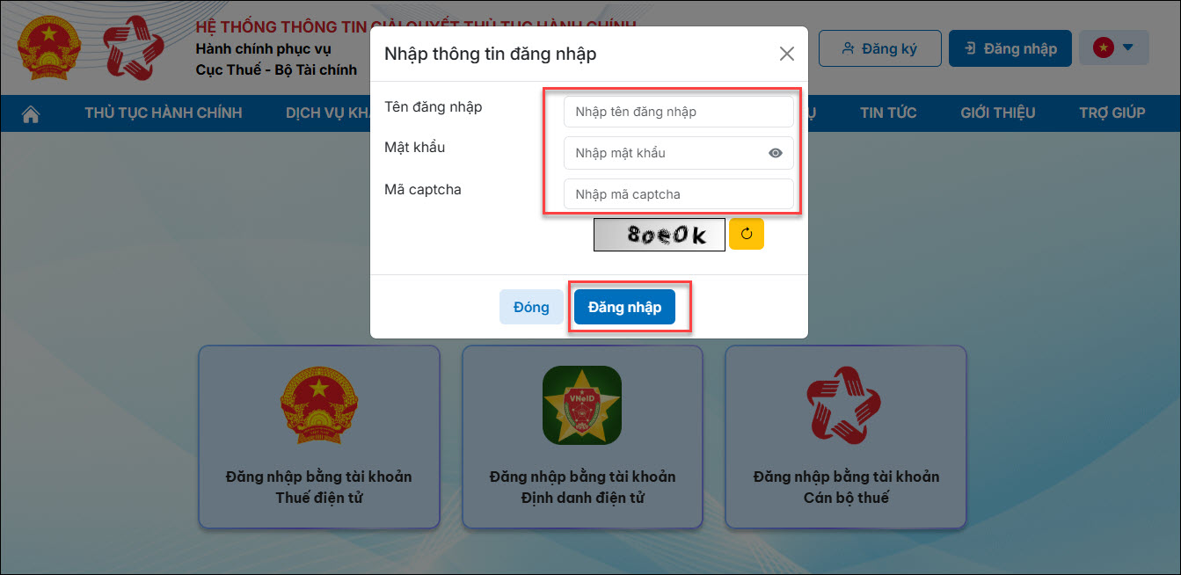Open the TIN TỨC menu item
1181x575 pixels.
coord(888,113)
